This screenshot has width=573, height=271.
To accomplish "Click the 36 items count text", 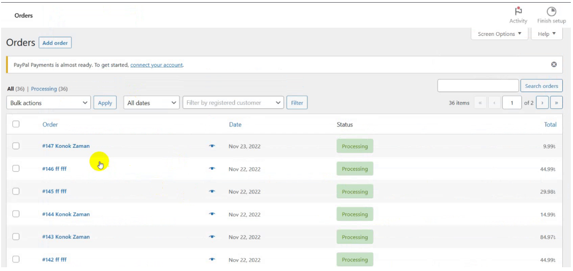I will pos(459,103).
